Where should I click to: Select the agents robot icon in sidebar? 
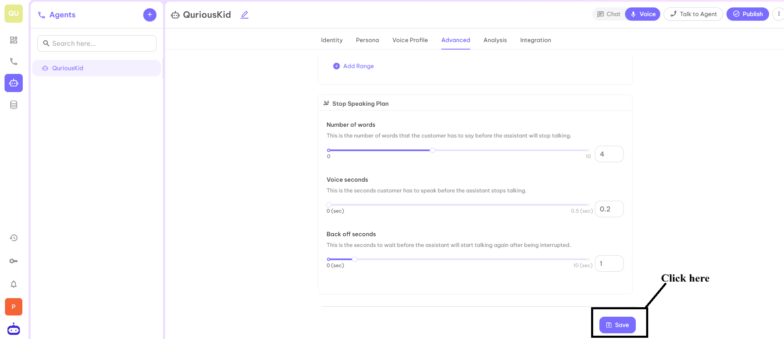(x=14, y=83)
